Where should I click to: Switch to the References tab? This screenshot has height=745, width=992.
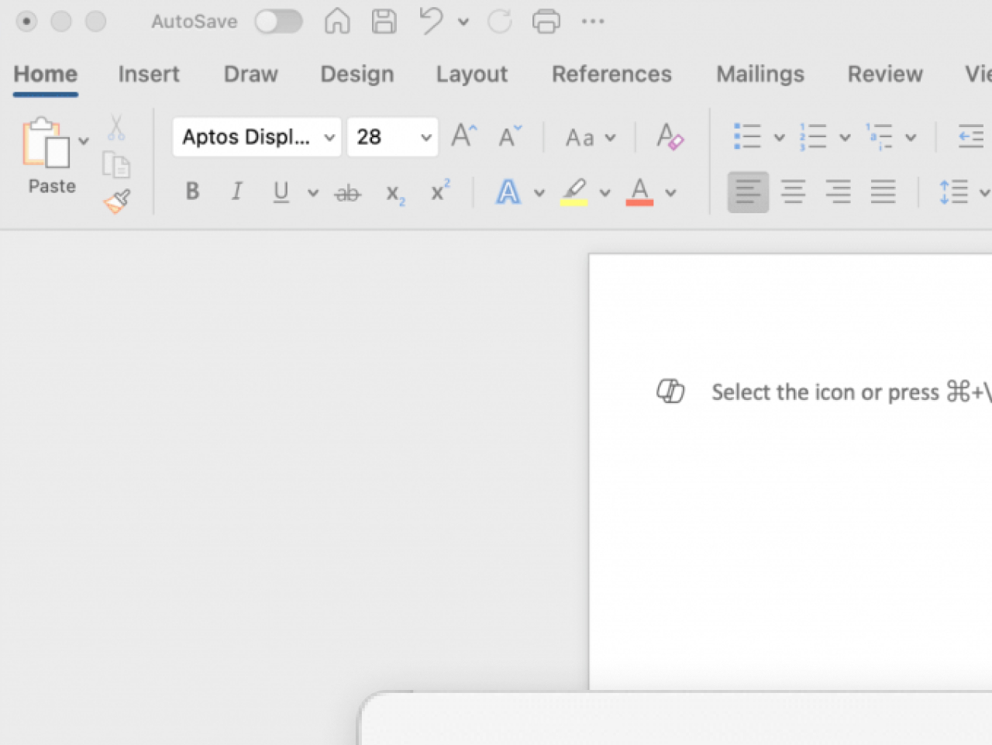[611, 74]
